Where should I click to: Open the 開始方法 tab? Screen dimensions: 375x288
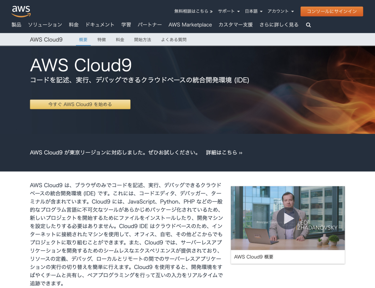coord(142,40)
